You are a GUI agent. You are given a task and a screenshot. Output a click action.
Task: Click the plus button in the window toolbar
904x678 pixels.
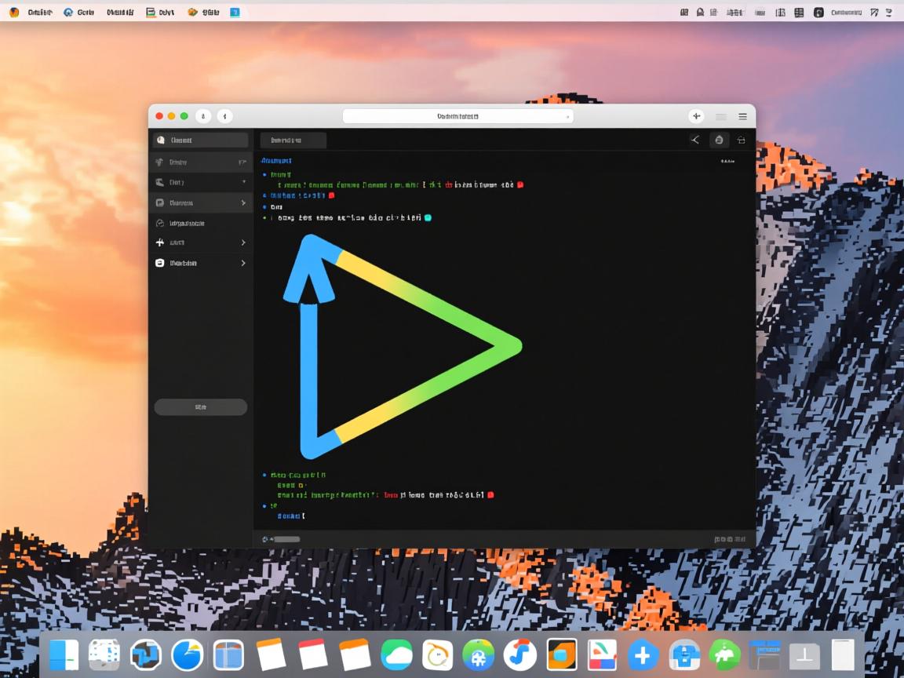click(x=696, y=116)
